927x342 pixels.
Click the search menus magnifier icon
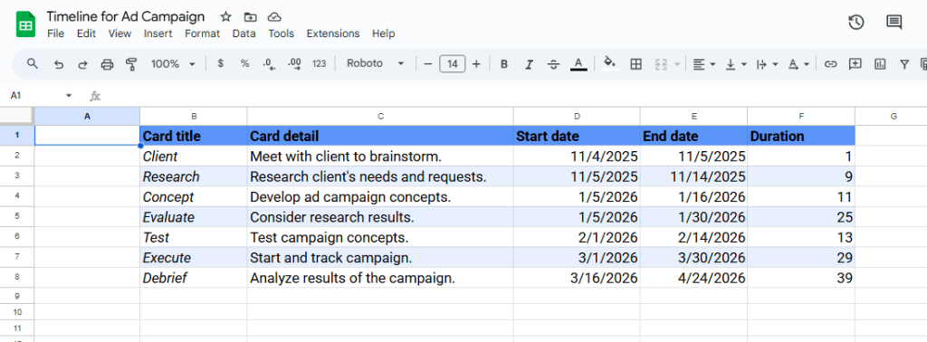tap(33, 64)
